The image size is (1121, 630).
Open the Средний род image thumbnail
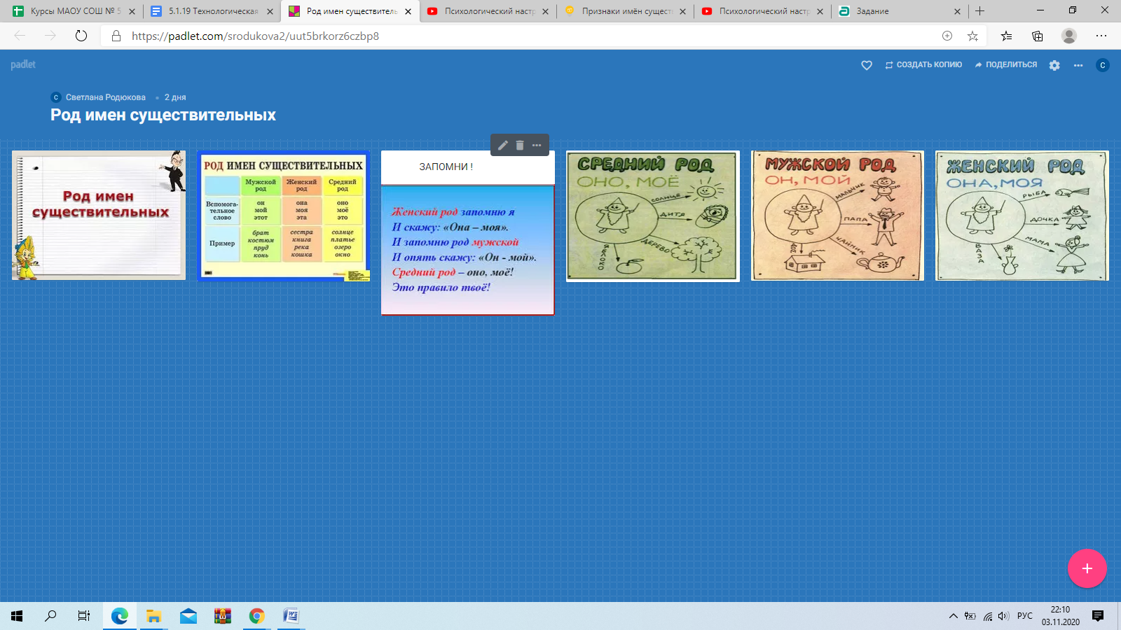pos(652,216)
